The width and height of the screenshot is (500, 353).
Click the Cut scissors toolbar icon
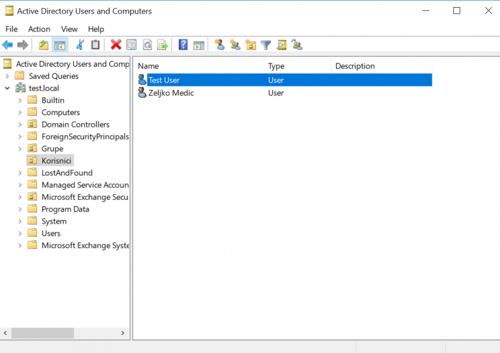pyautogui.click(x=80, y=45)
